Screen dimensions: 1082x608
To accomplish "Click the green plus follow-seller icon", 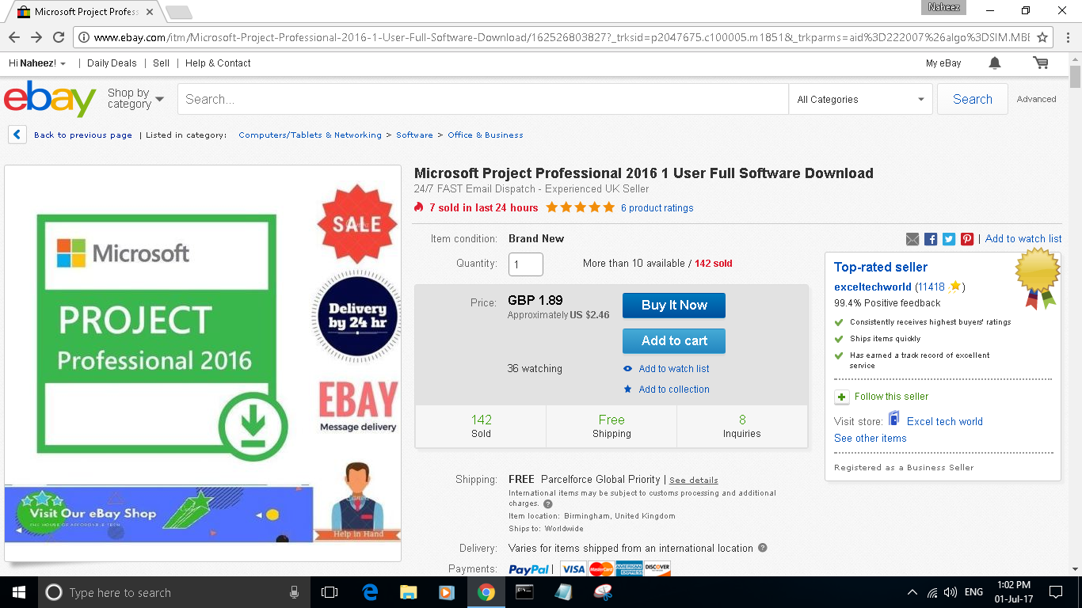I will point(841,397).
